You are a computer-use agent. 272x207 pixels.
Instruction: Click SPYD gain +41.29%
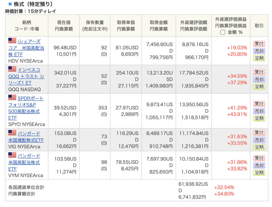pos(237,108)
